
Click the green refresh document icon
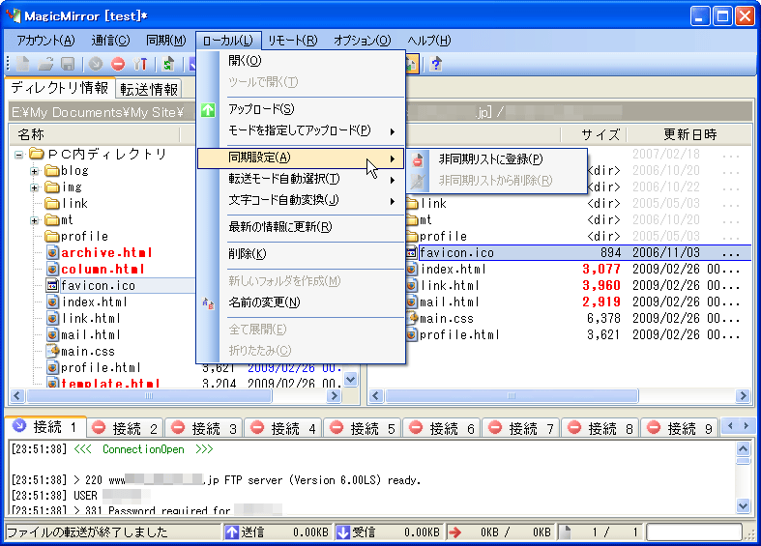pos(168,64)
